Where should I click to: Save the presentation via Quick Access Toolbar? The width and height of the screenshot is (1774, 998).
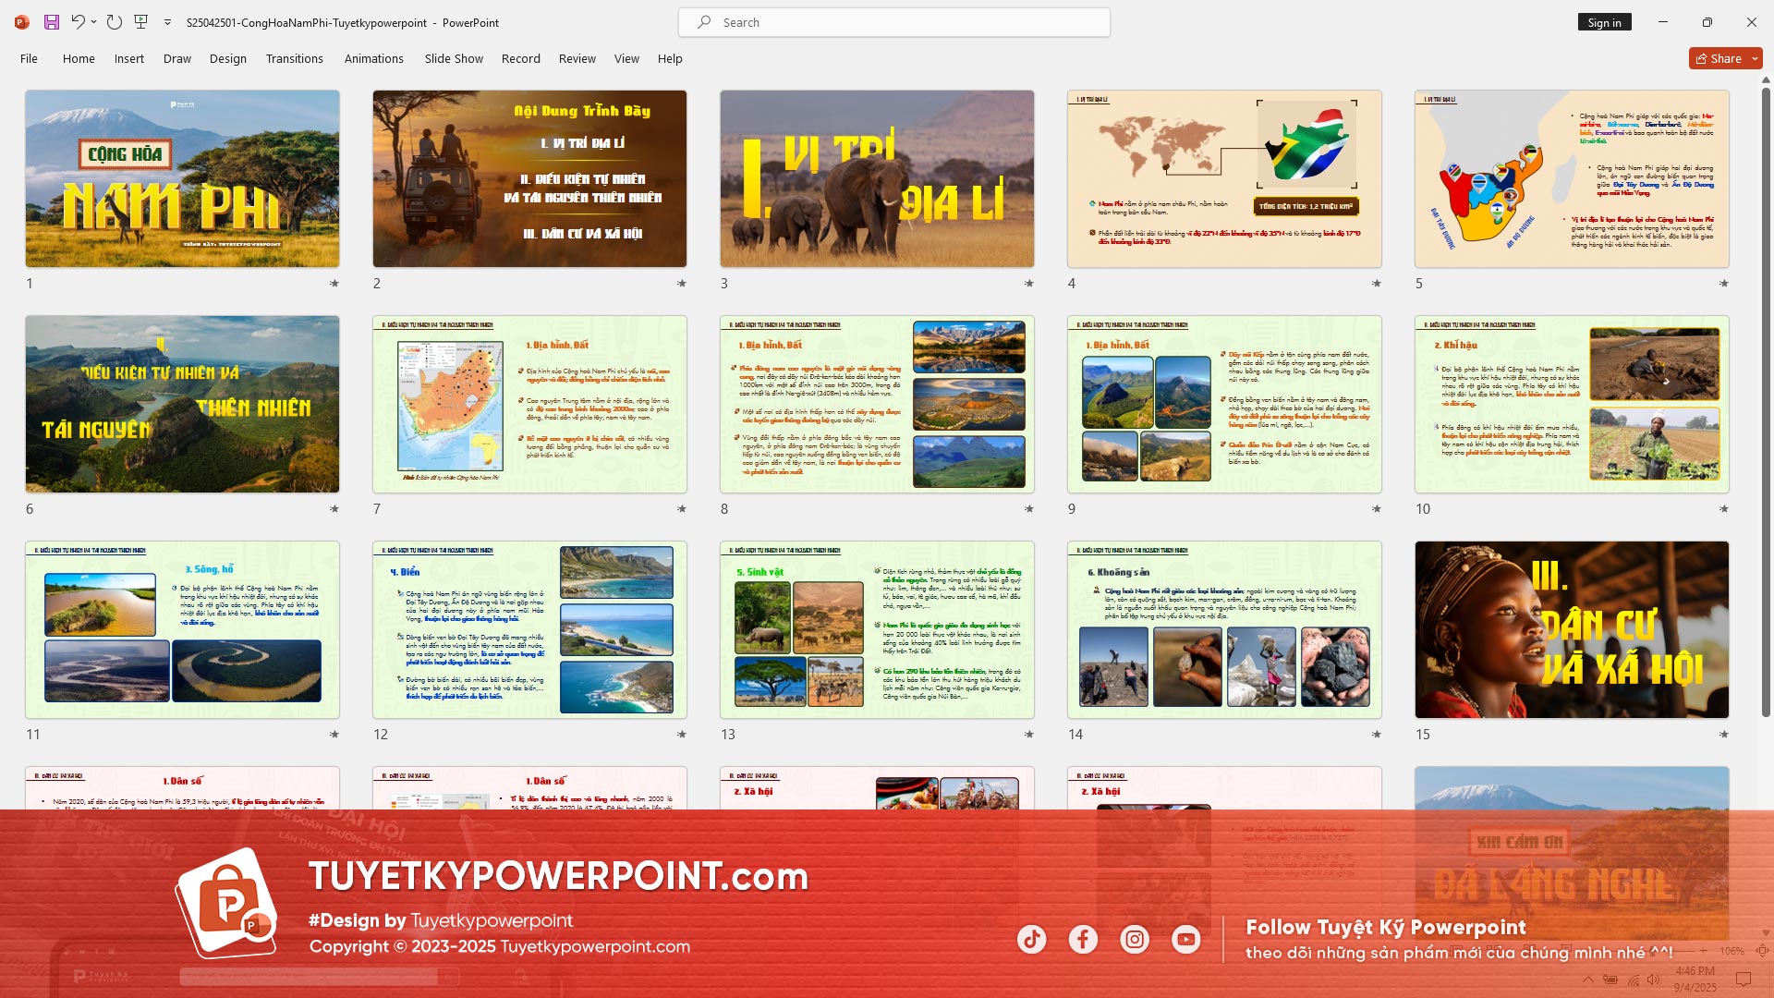point(51,22)
